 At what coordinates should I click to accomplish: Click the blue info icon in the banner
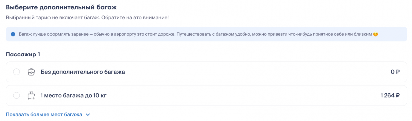(13, 34)
